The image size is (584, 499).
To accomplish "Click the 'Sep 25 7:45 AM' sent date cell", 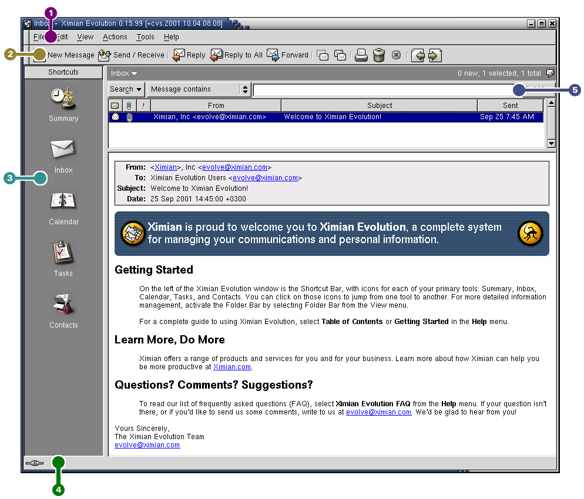I will (507, 117).
